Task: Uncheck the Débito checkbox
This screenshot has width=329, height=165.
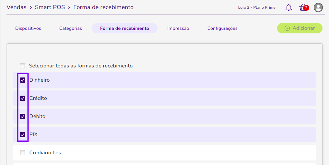Action: 23,116
